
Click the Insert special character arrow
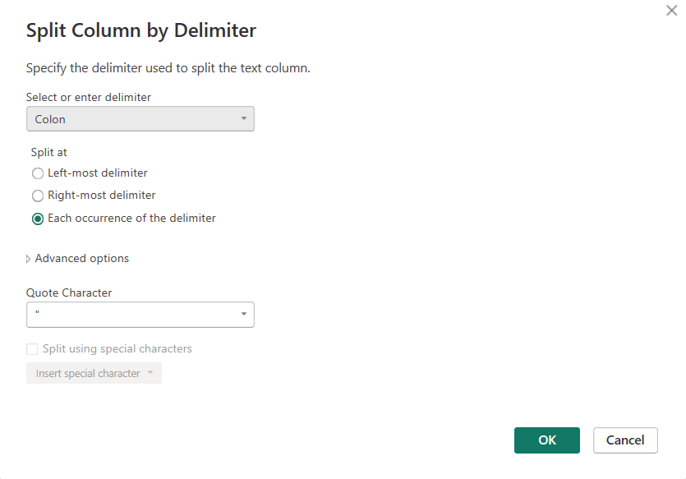[x=150, y=374]
